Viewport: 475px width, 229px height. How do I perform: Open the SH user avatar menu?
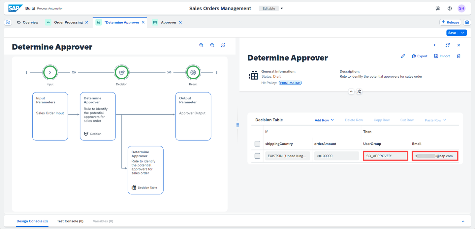point(461,9)
